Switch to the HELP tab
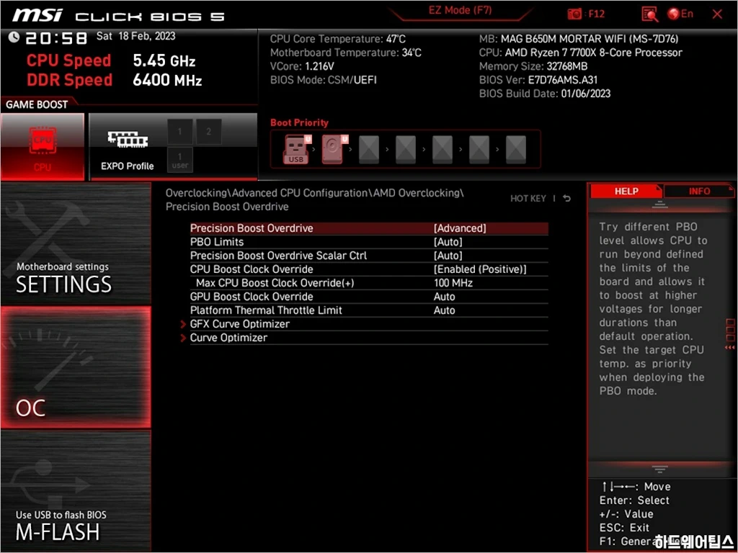 pyautogui.click(x=626, y=192)
